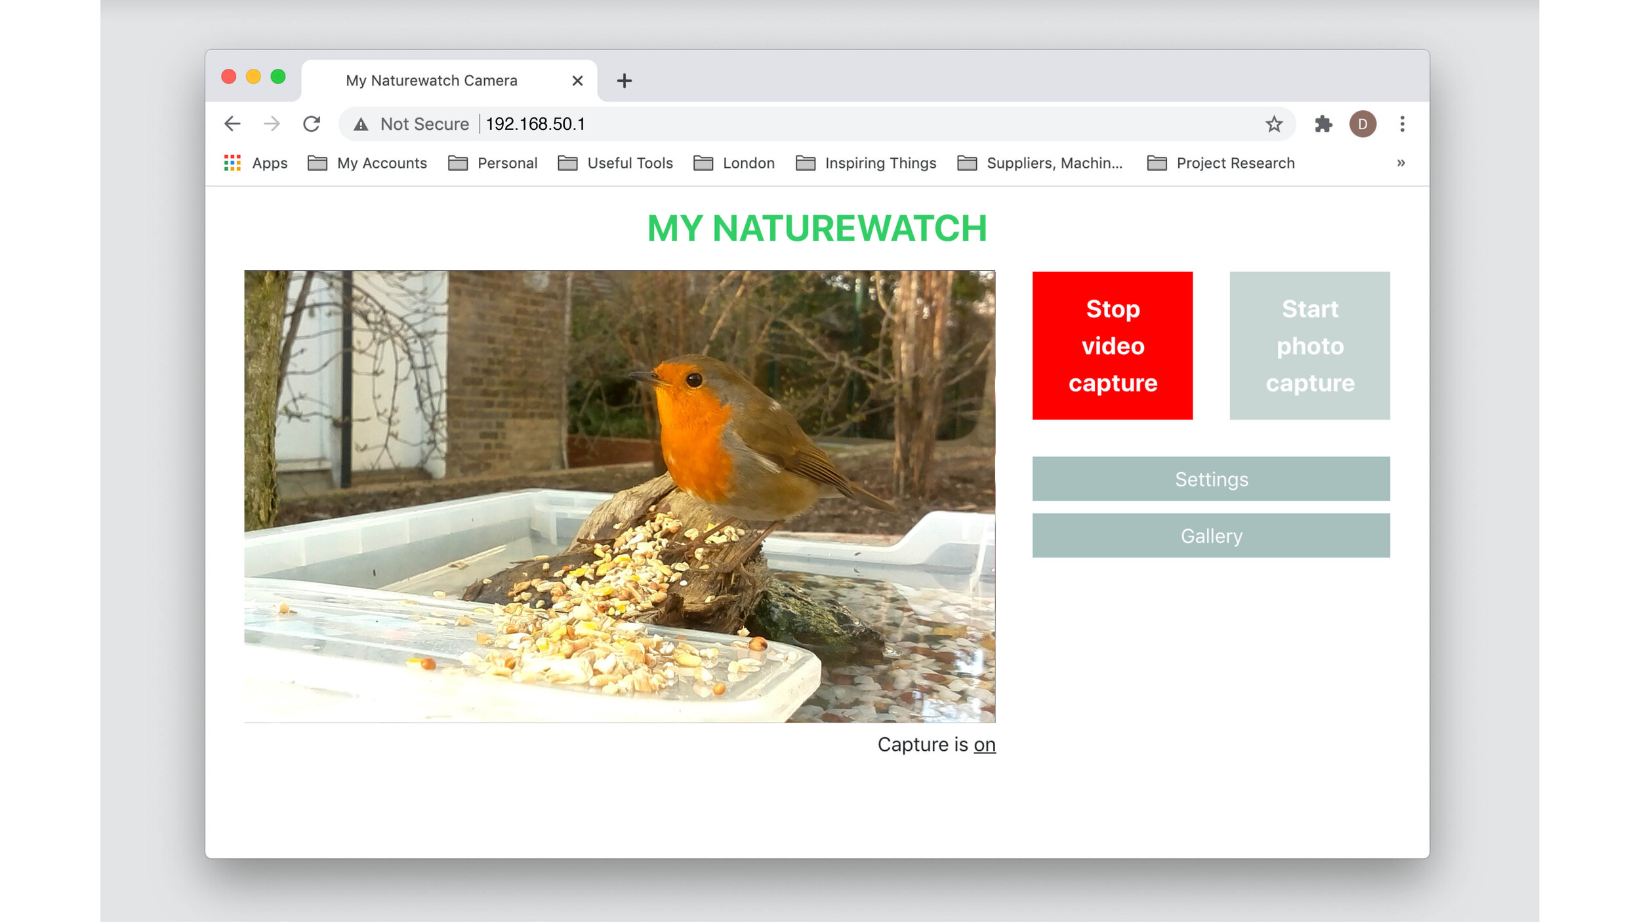This screenshot has height=922, width=1640.
Task: Open the Gallery view
Action: pyautogui.click(x=1210, y=536)
